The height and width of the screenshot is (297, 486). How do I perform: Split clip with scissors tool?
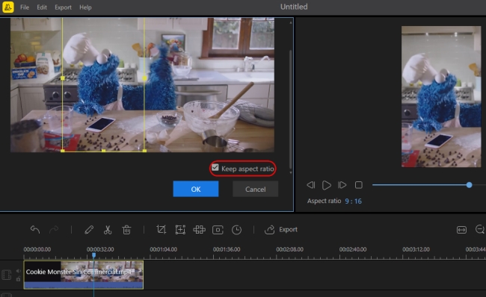pos(108,230)
